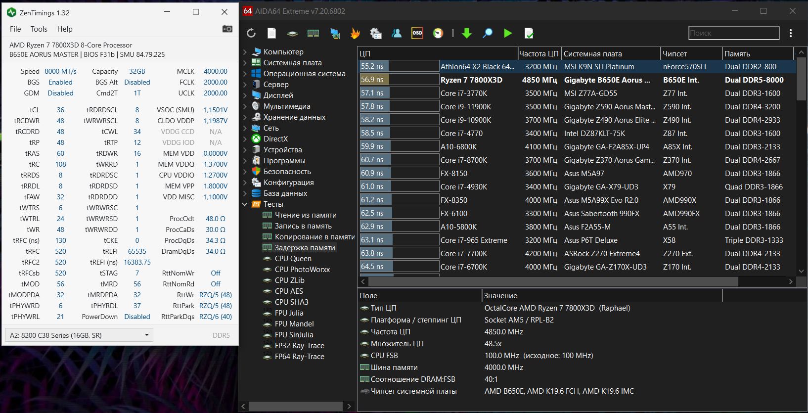Take a screenshot with ZenTimings camera icon
Screen dimensions: 808x413
(227, 29)
